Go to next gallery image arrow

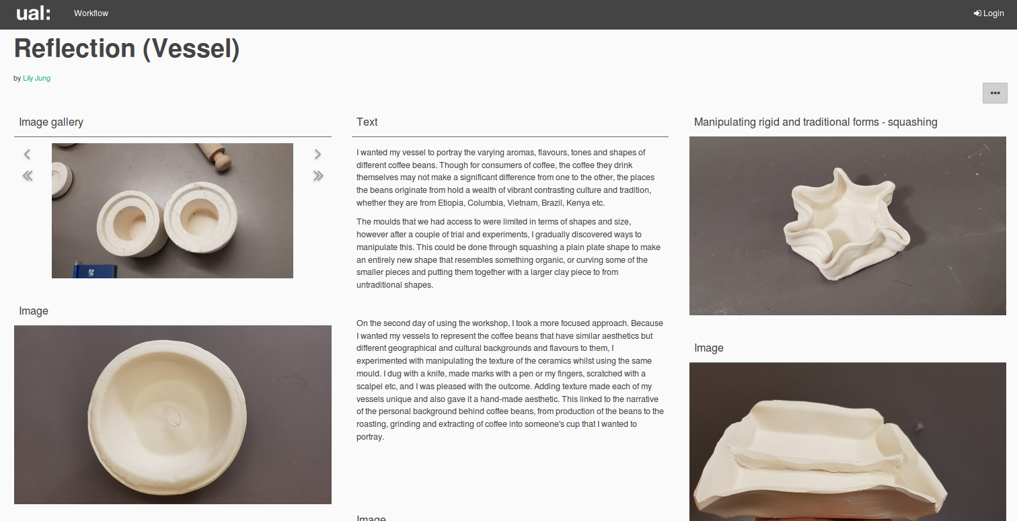pyautogui.click(x=317, y=154)
